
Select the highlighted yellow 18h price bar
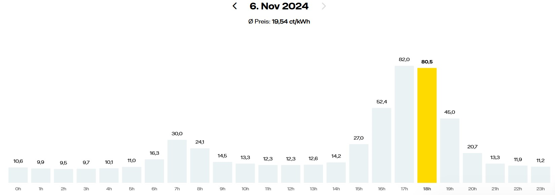point(427,126)
